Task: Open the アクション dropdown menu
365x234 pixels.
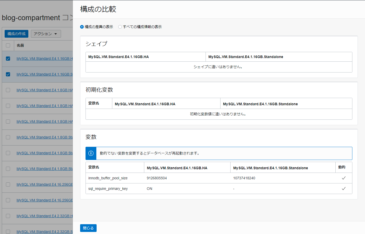Action: (x=46, y=34)
